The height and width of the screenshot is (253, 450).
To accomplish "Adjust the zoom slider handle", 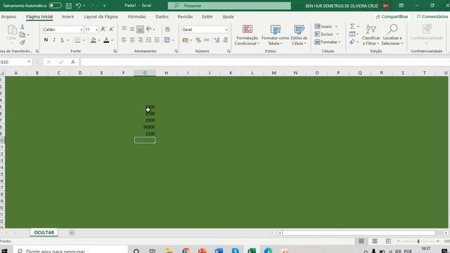I will tap(418, 241).
